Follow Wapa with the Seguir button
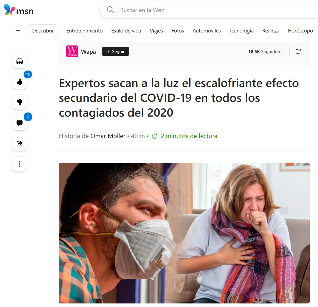The height and width of the screenshot is (307, 318). coord(115,51)
